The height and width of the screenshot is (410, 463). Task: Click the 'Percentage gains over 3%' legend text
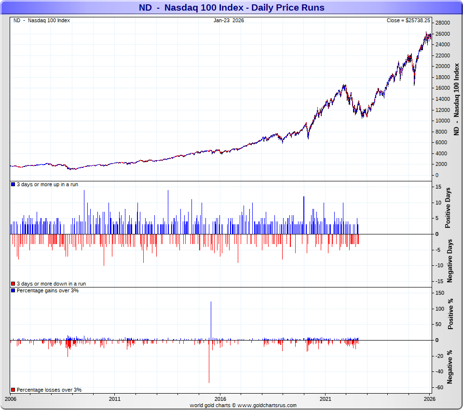point(48,290)
